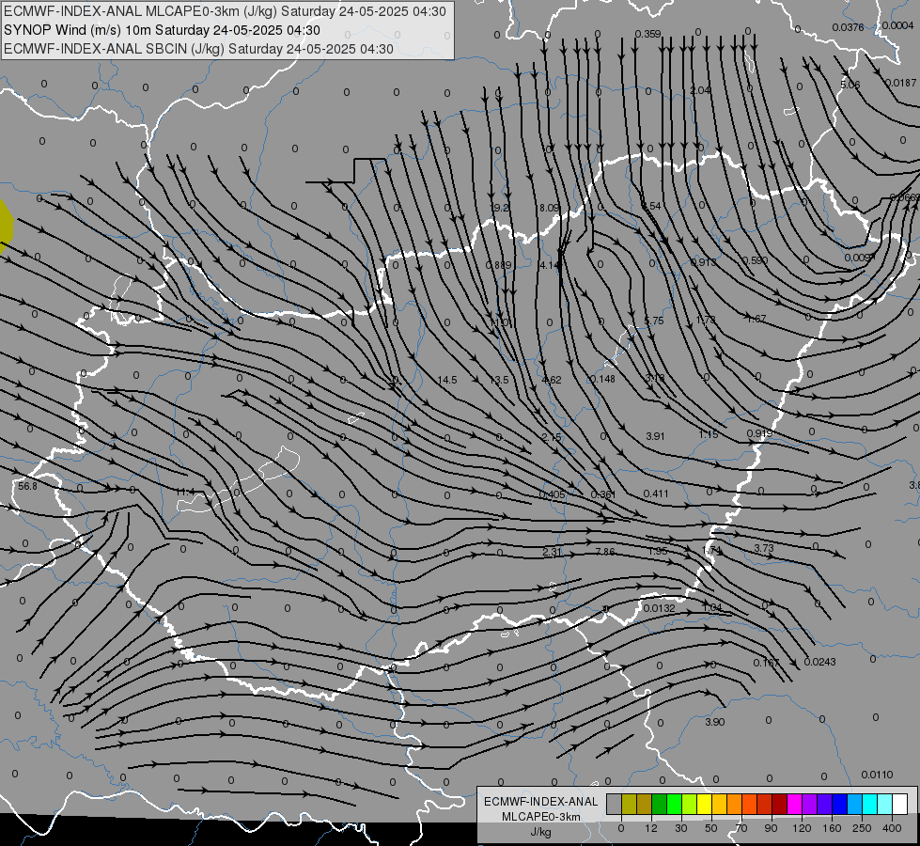Click the map value 0.0376
Image resolution: width=920 pixels, height=846 pixels.
point(848,27)
